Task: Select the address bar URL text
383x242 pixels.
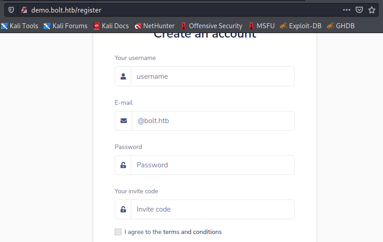Action: (x=66, y=10)
